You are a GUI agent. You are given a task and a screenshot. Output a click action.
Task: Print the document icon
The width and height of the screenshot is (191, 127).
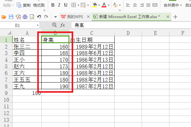click(x=25, y=17)
